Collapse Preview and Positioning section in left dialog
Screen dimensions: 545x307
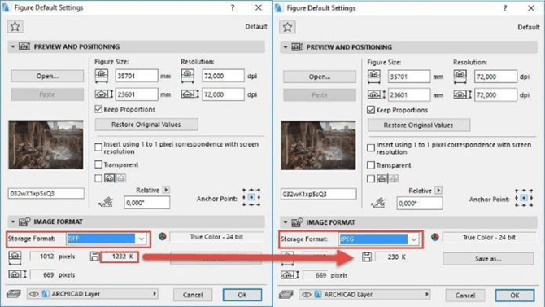pos(13,46)
